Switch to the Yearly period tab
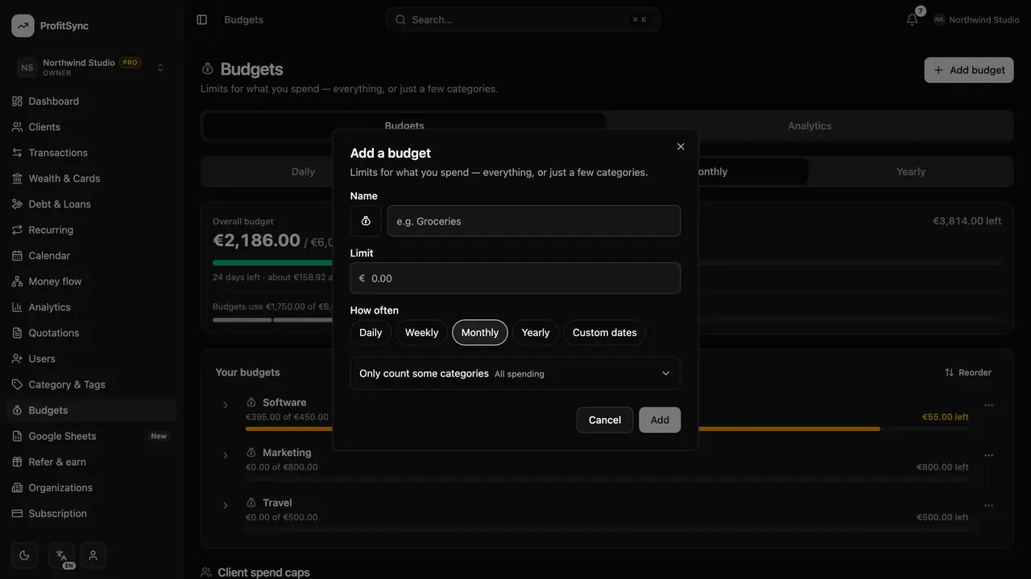This screenshot has width=1031, height=579. (x=911, y=171)
